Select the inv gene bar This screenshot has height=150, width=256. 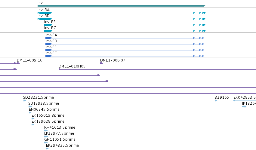(x=121, y=6)
